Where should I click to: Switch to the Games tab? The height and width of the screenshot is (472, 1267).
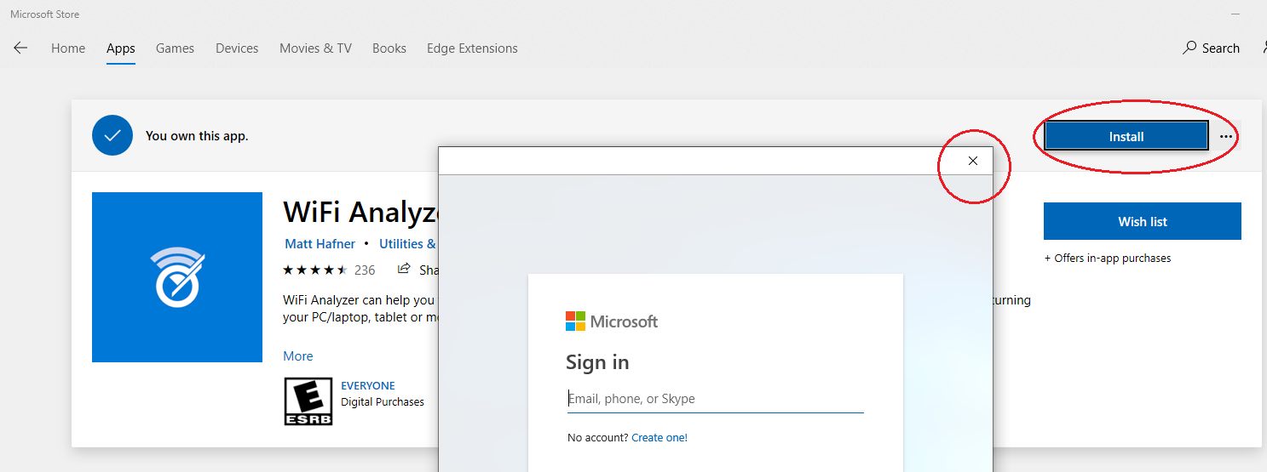[x=175, y=48]
